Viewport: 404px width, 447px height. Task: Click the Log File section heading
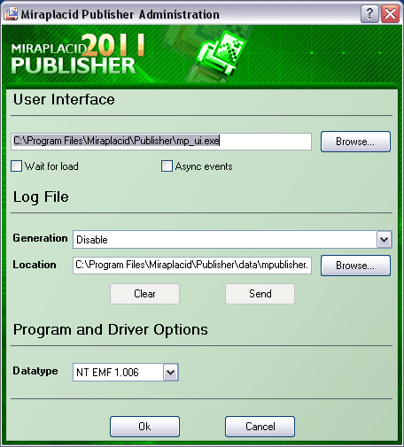(41, 197)
